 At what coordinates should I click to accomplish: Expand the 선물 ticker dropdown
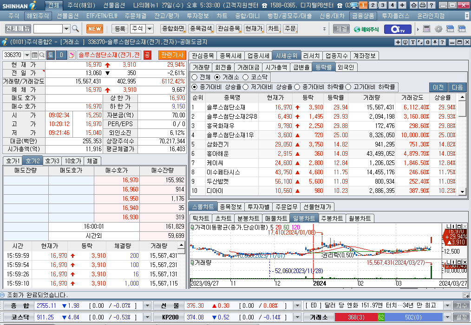point(297,306)
